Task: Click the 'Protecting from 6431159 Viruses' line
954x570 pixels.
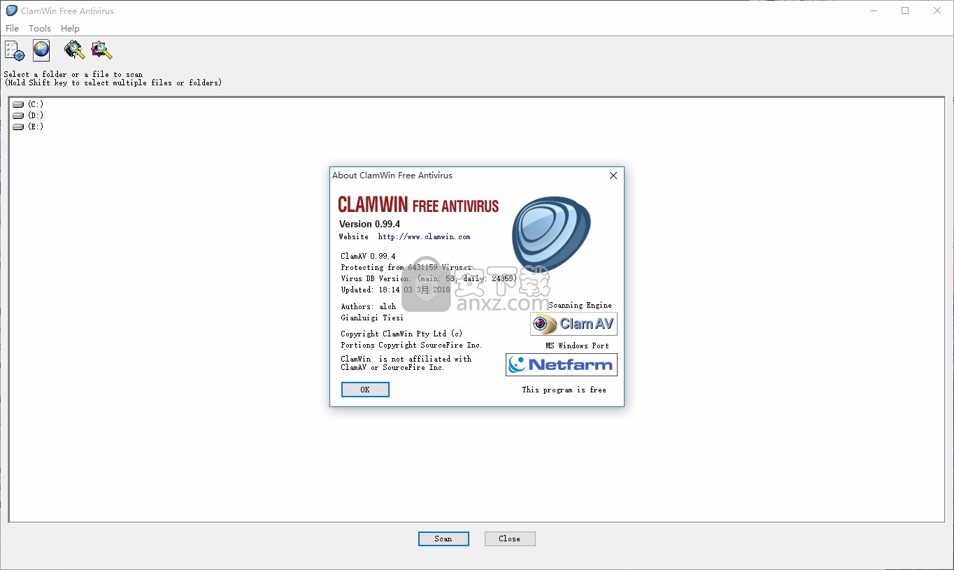Action: point(406,268)
